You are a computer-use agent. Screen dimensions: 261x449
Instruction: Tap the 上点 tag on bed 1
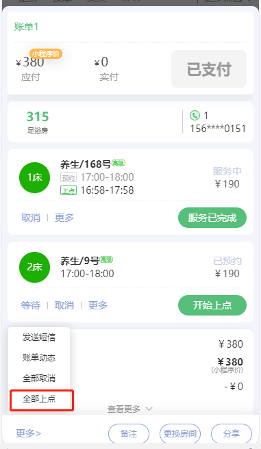(69, 190)
